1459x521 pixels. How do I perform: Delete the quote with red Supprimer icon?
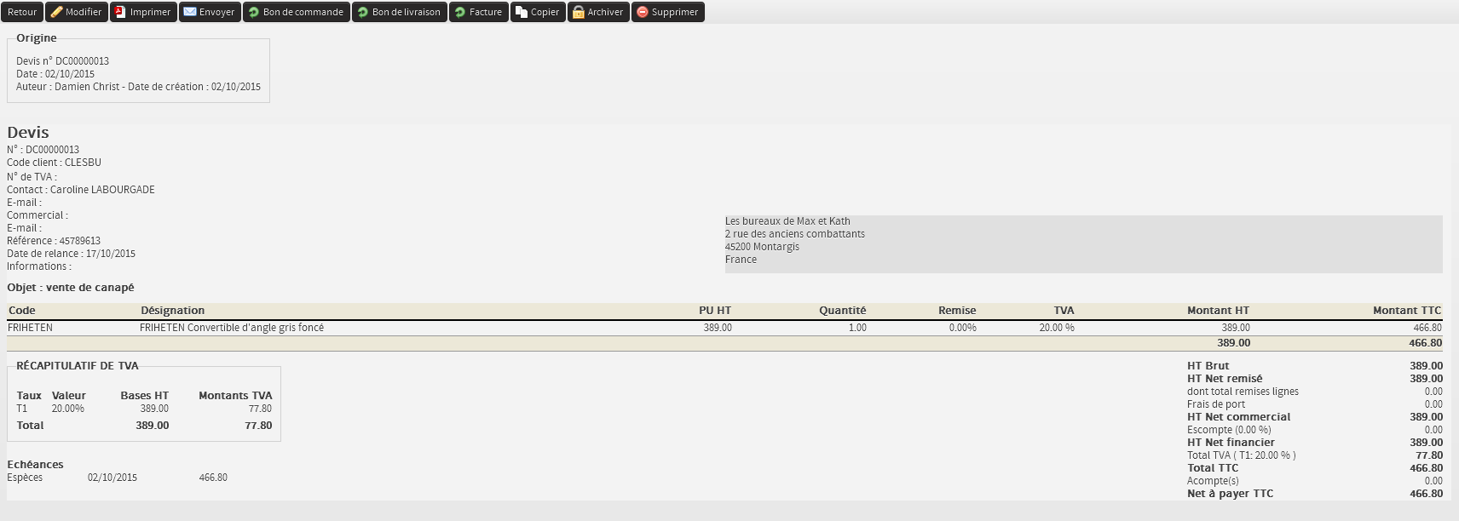pos(643,12)
